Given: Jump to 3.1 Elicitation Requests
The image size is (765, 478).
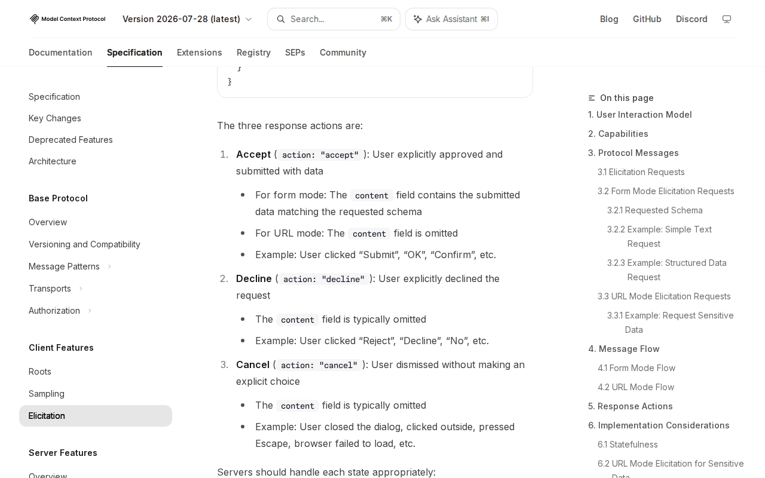Looking at the screenshot, I should (641, 172).
